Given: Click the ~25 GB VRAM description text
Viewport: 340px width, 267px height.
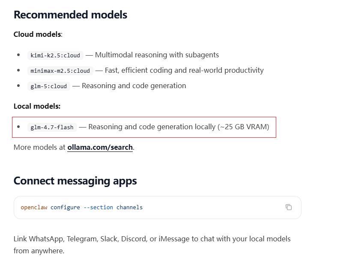Looking at the screenshot, I should [x=243, y=127].
